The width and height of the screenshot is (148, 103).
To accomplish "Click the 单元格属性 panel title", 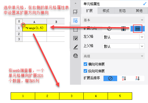I will (92, 4).
